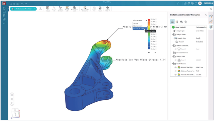Select Factor of Safety from result list
The image size is (215, 121).
[x=139, y=29]
